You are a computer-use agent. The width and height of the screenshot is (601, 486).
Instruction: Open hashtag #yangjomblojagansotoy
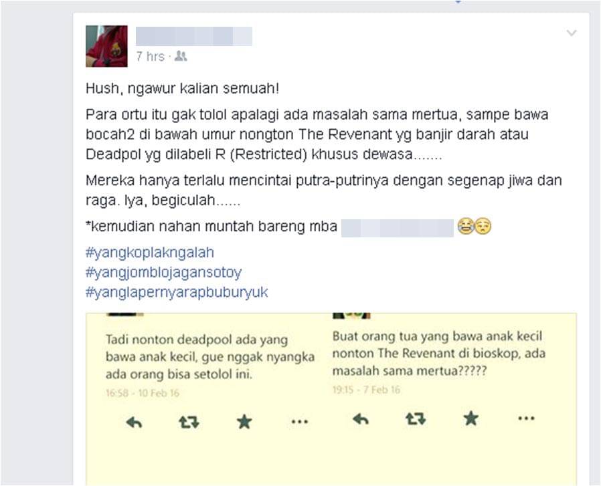click(x=164, y=273)
